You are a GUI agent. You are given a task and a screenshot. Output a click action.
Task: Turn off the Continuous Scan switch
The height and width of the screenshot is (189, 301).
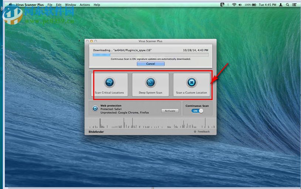click(197, 111)
